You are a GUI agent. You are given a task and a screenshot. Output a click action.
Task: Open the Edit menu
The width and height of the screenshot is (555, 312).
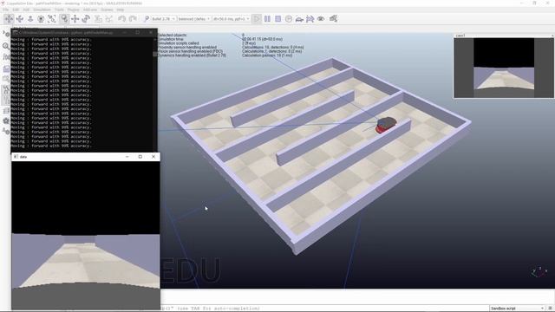click(16, 10)
